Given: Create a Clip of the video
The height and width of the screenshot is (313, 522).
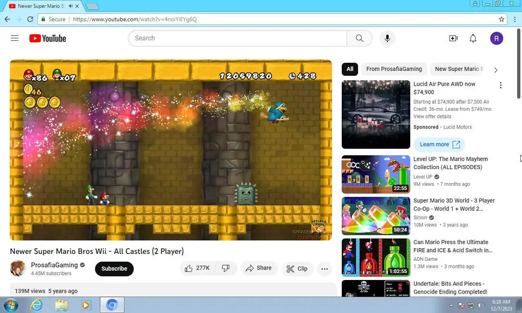Looking at the screenshot, I should click(297, 269).
